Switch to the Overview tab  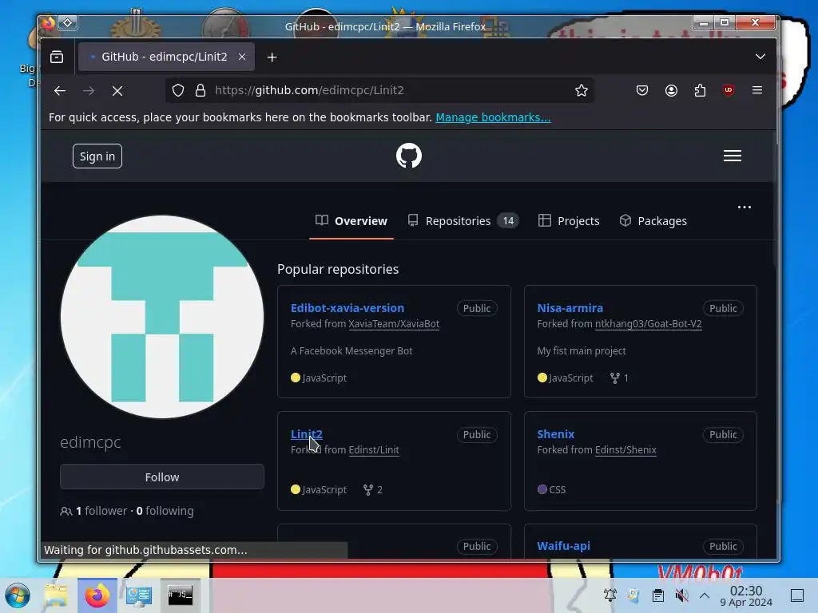click(x=351, y=221)
